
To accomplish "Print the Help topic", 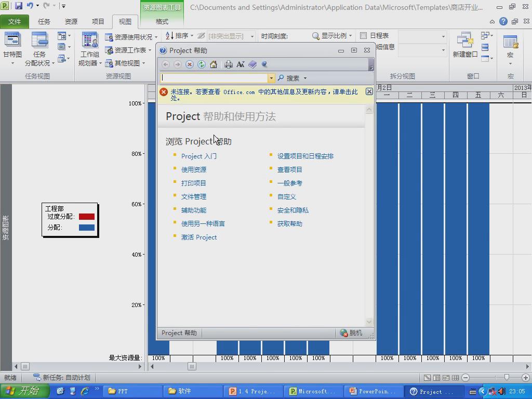I will click(229, 64).
